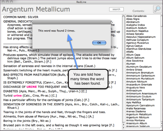Viewport: 163px width, 131px height.
Task: Click the main text scrollbar thumb
Action: tap(124, 37)
